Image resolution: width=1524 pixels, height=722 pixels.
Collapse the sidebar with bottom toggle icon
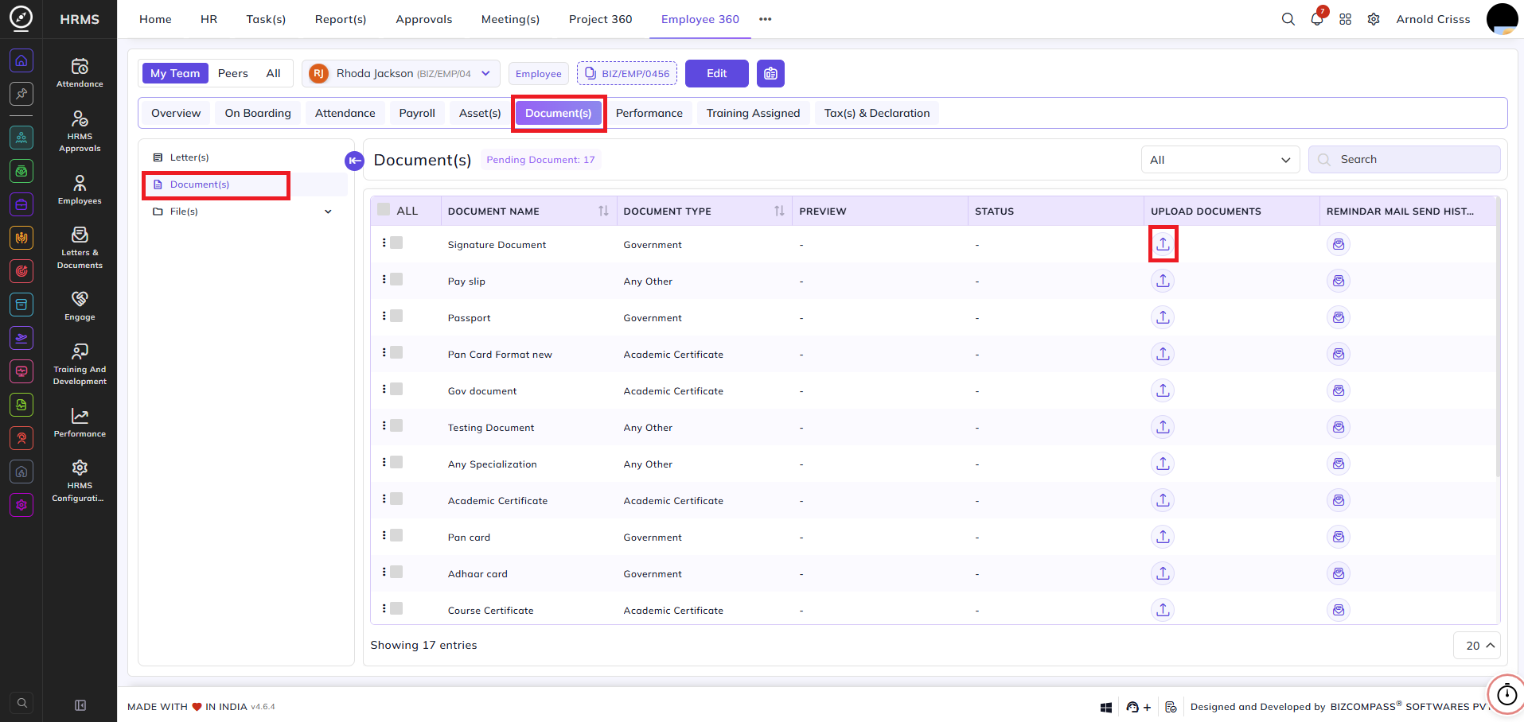pyautogui.click(x=80, y=705)
